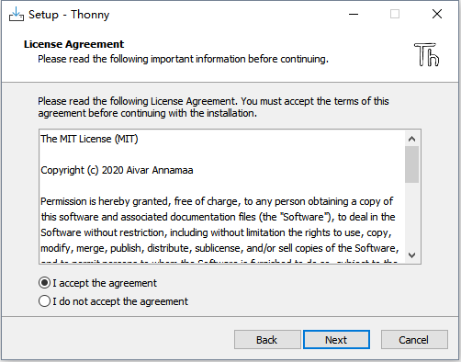Click the bold "License Agreement" heading
461x362 pixels.
pos(73,44)
